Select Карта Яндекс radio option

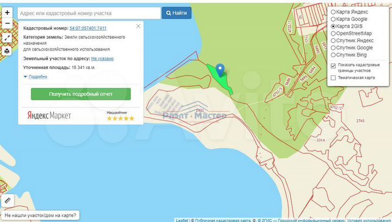click(333, 12)
